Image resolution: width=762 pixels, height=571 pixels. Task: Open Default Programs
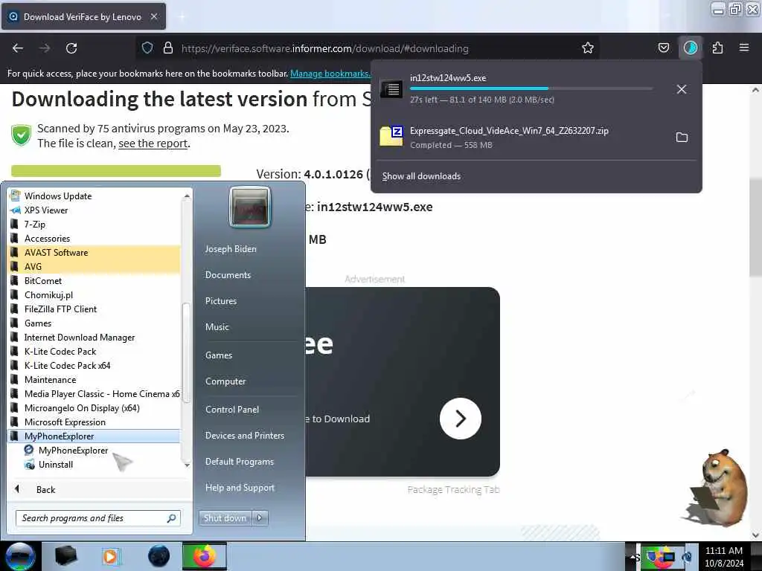239,461
